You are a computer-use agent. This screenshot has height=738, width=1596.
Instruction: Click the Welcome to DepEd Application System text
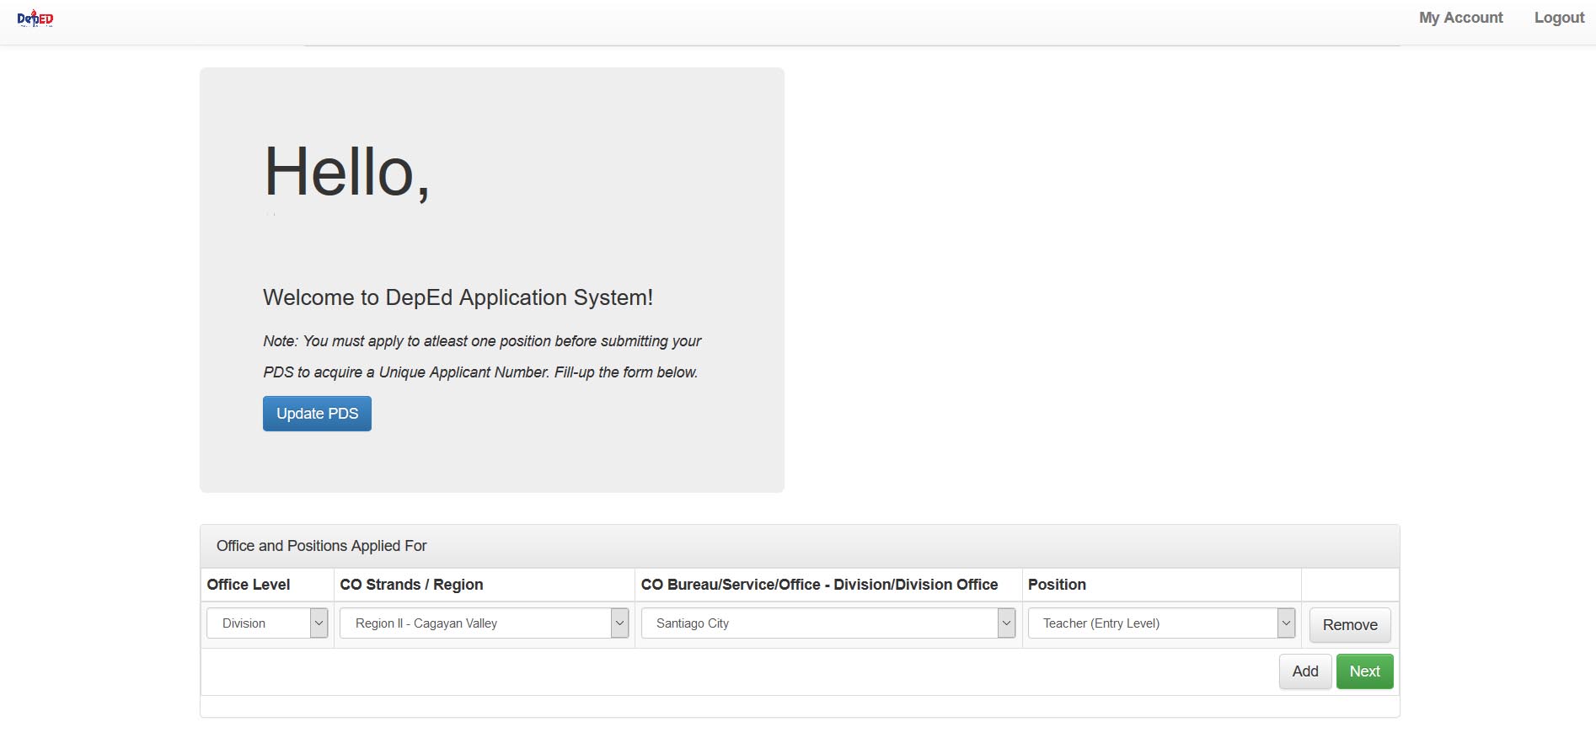point(458,297)
